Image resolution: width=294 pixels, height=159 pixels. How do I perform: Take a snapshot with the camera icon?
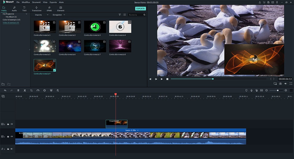tap(280, 84)
